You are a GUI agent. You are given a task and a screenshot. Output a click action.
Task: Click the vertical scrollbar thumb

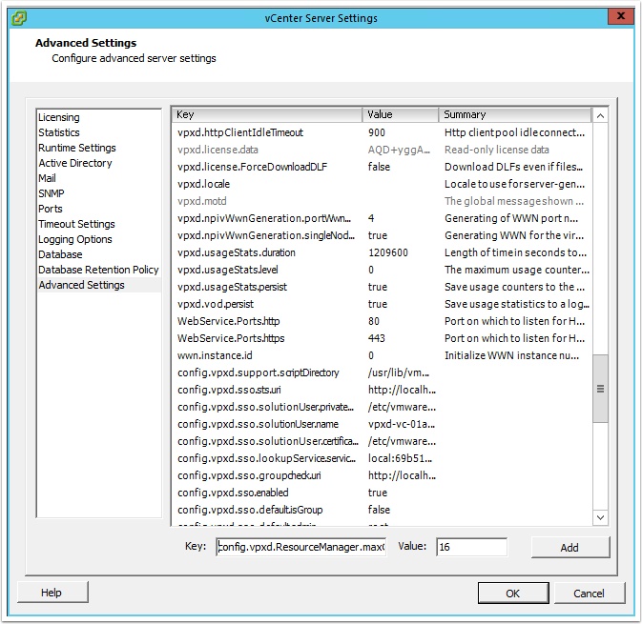coord(600,389)
